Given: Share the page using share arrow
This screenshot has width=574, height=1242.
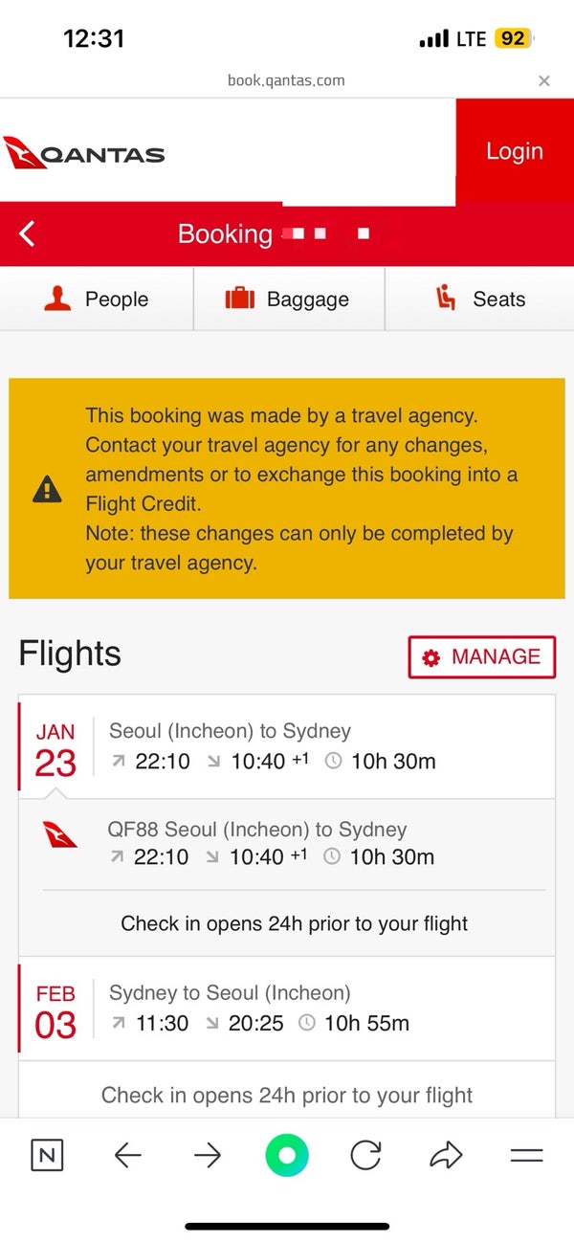Looking at the screenshot, I should pos(446,1156).
